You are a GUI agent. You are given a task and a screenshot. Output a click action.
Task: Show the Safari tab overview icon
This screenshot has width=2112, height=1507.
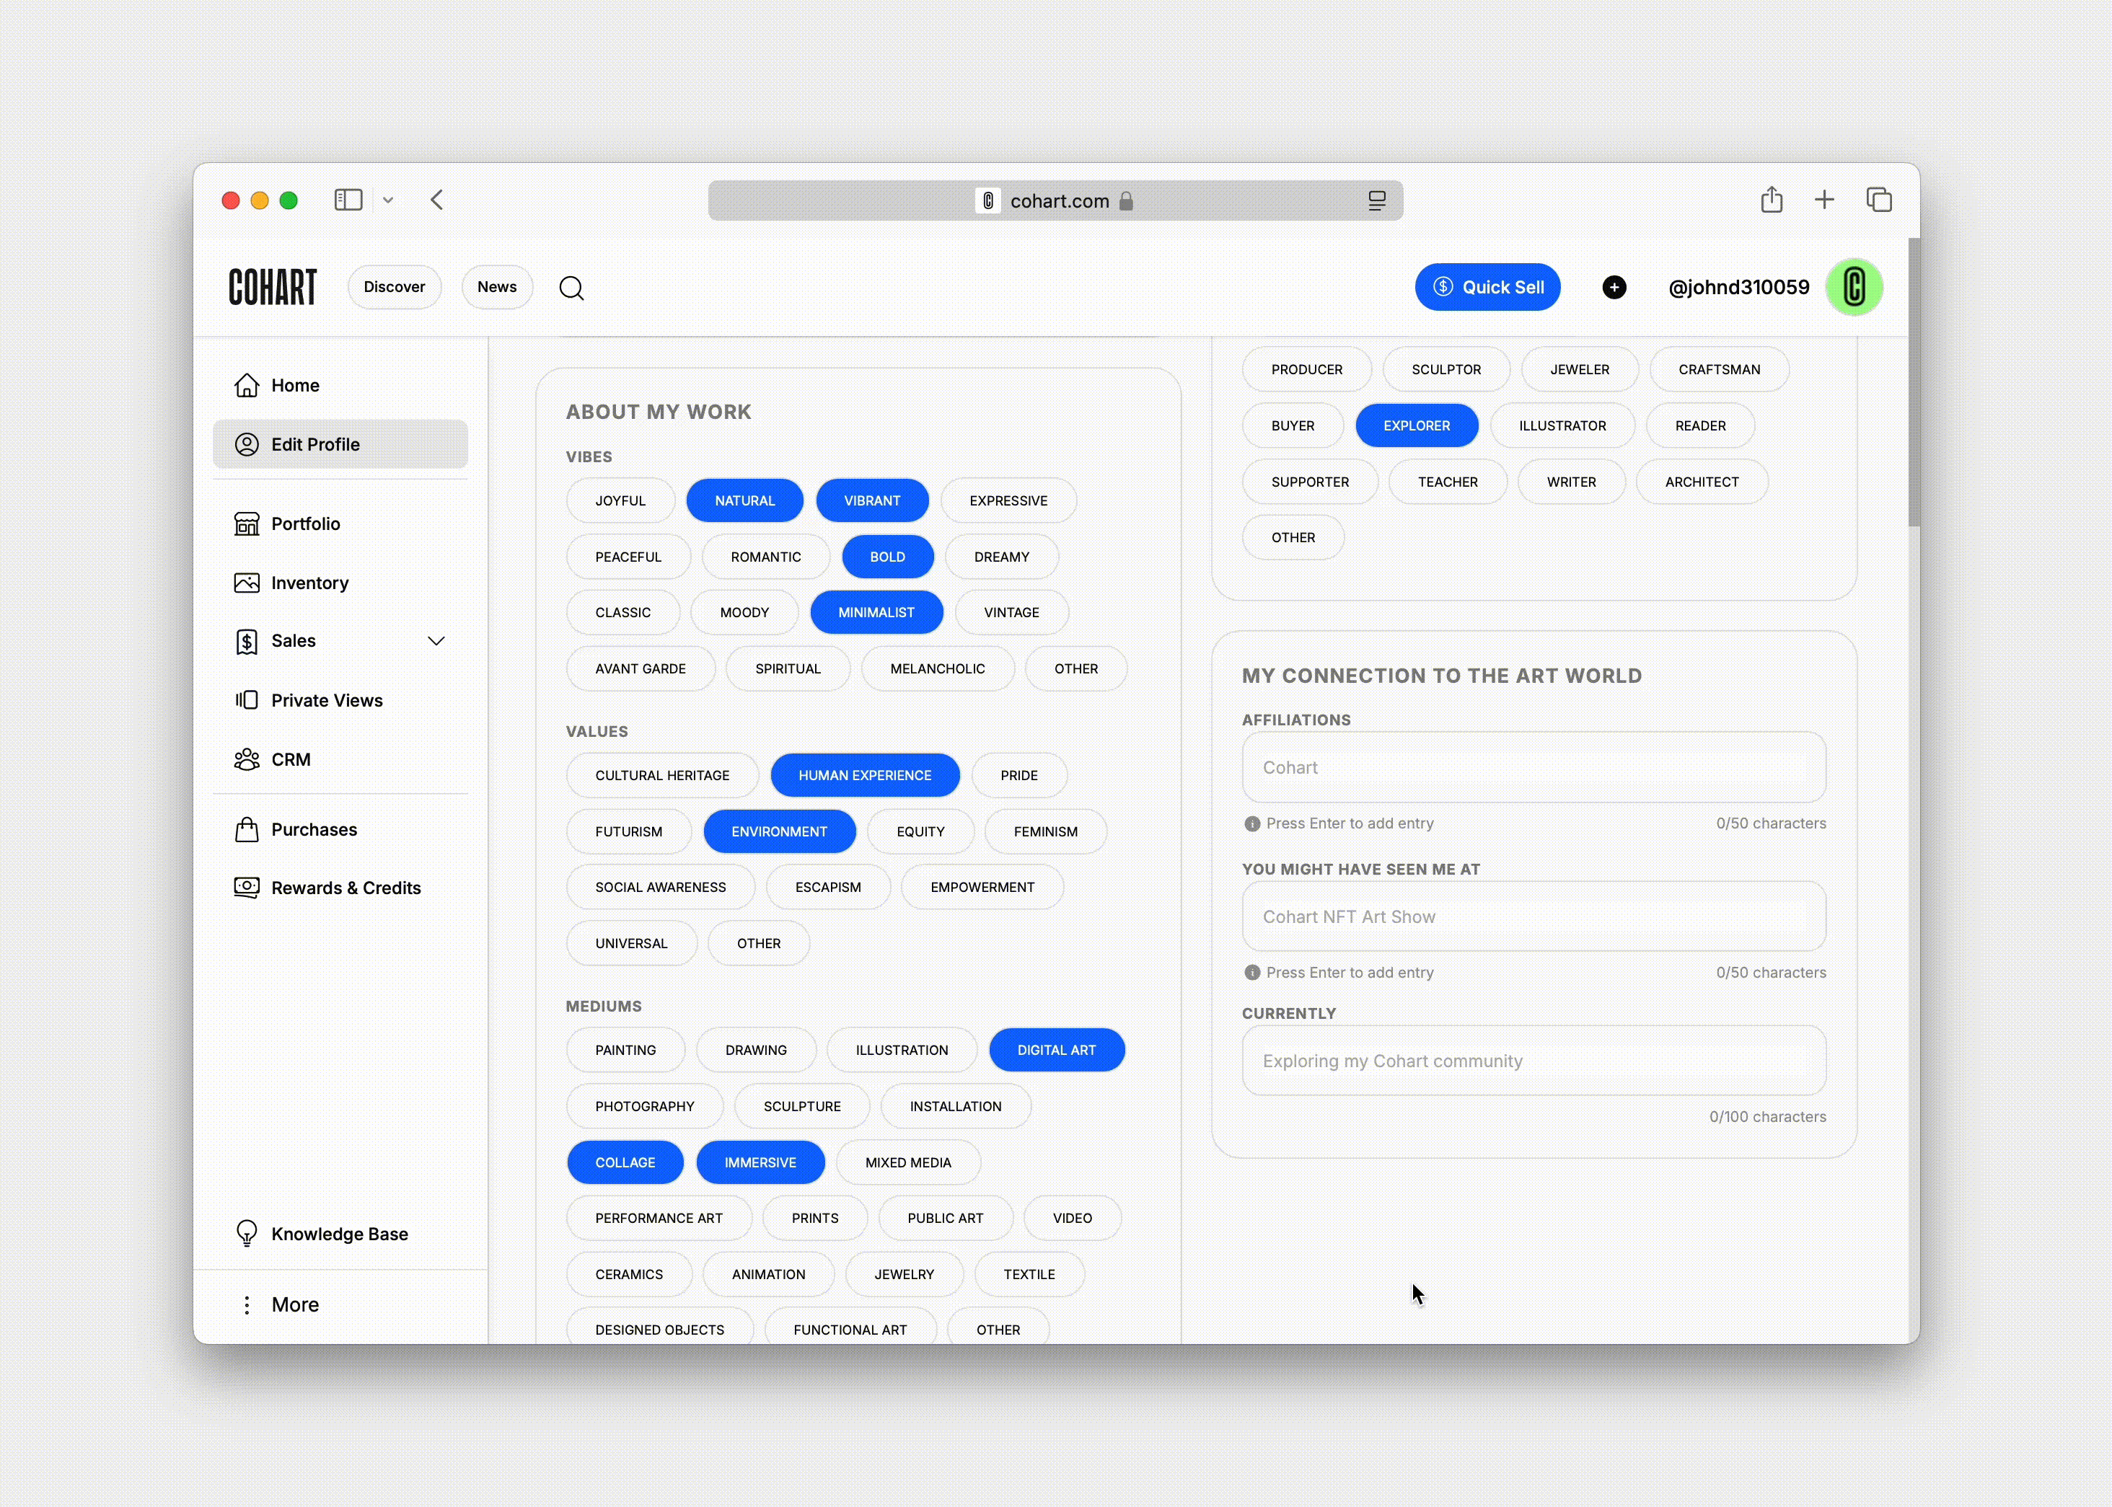point(1879,200)
